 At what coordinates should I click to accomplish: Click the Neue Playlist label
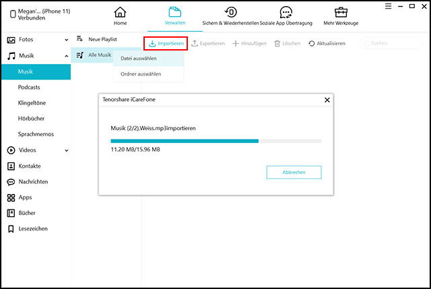coord(102,39)
